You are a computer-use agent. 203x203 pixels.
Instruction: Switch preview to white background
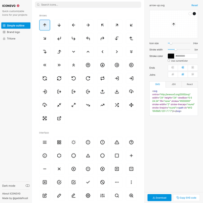tap(190, 14)
